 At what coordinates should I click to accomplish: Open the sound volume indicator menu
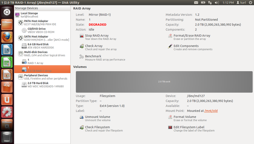pyautogui.click(x=217, y=3)
